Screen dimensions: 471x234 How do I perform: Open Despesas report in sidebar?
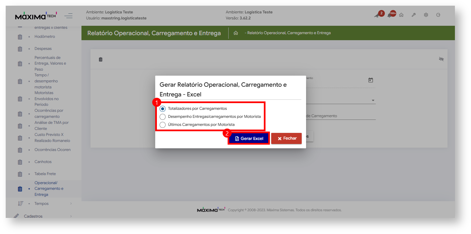coord(43,49)
